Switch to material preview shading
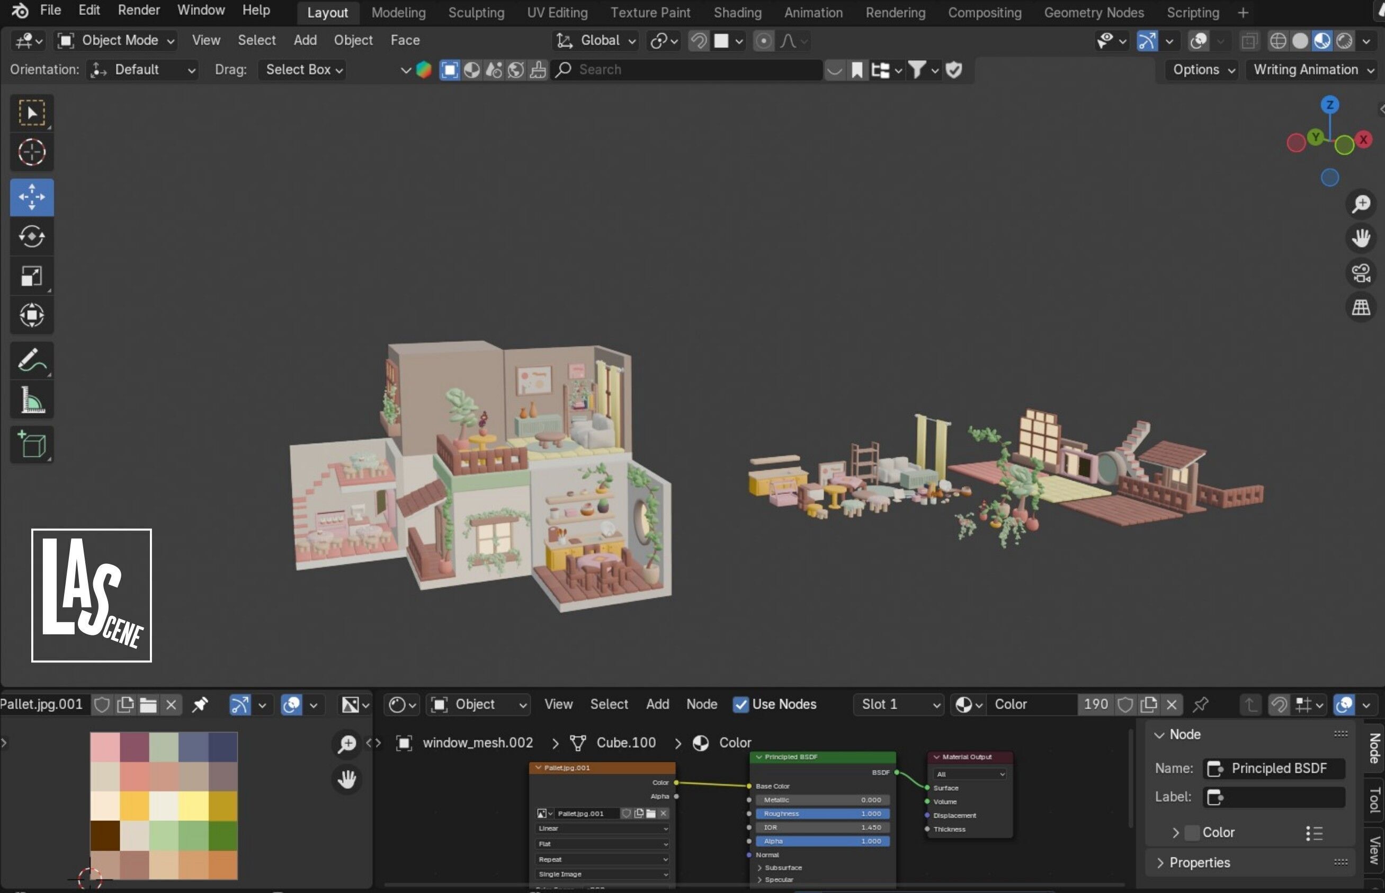 tap(1322, 41)
